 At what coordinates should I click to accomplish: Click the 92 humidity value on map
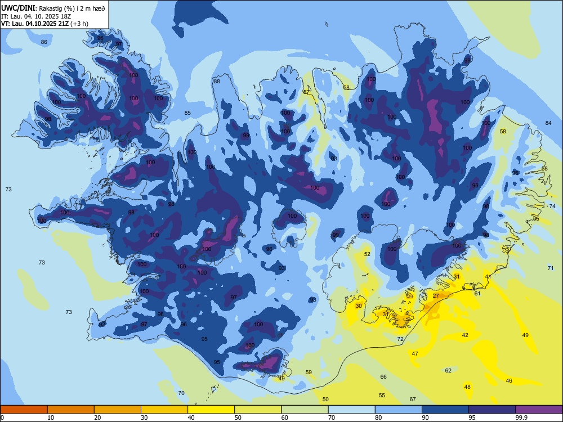[102, 324]
